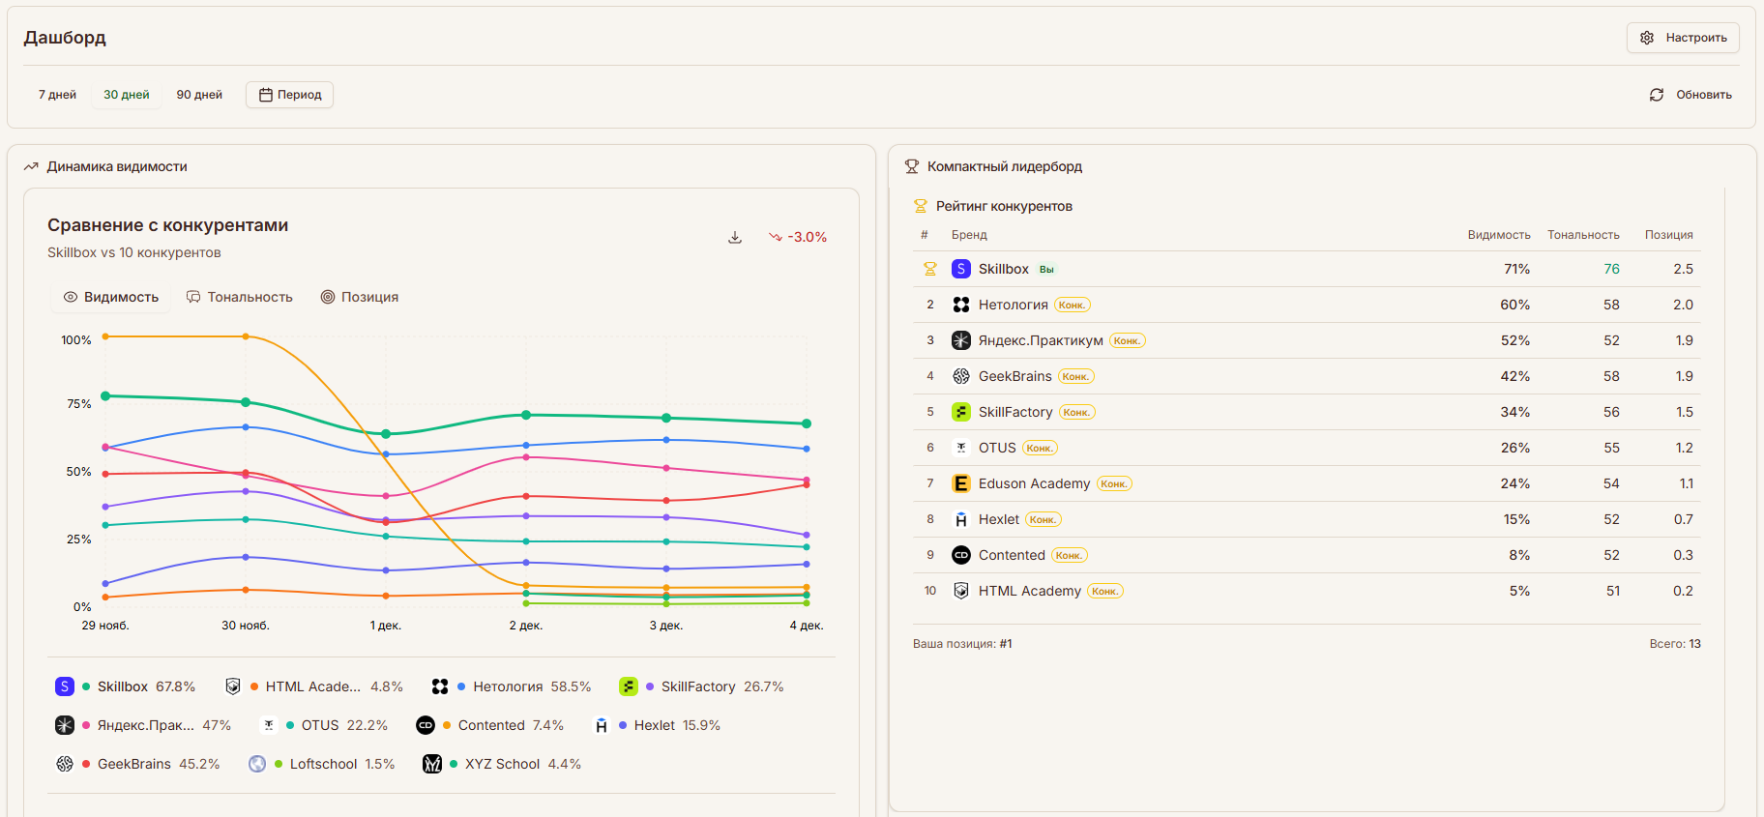Screen dimensions: 1764x817
Task: Switch to the Тональность chart tab
Action: [239, 297]
